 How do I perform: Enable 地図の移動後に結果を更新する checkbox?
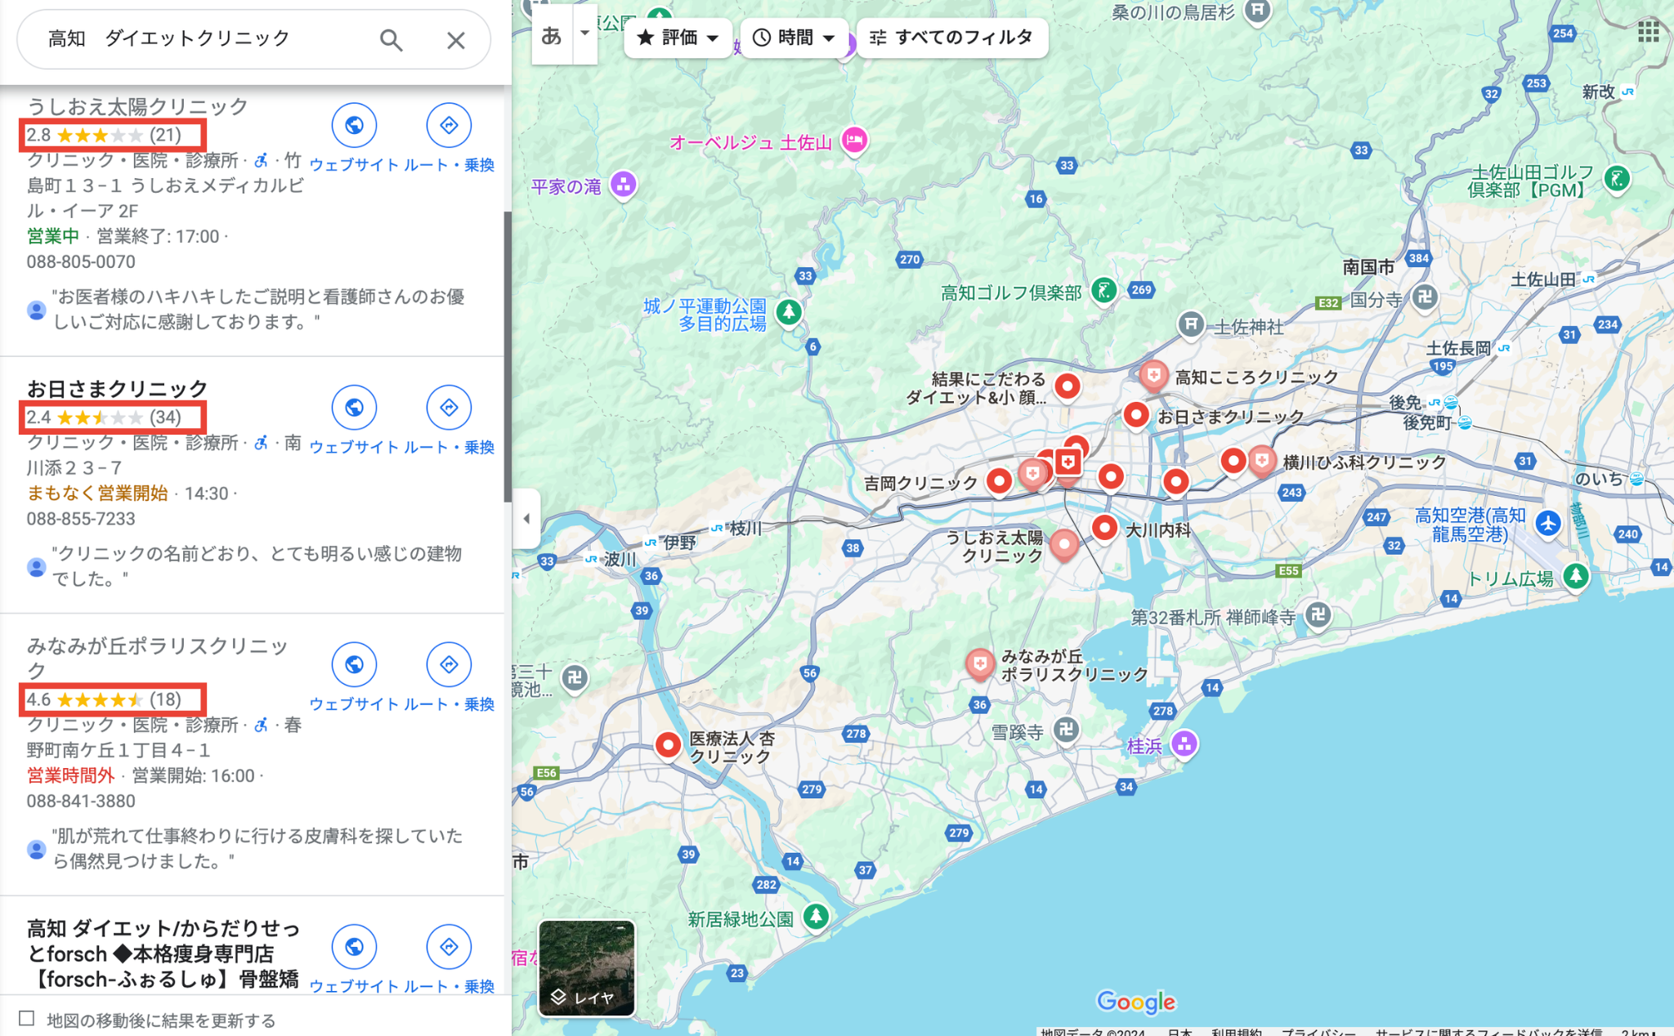point(27,1018)
